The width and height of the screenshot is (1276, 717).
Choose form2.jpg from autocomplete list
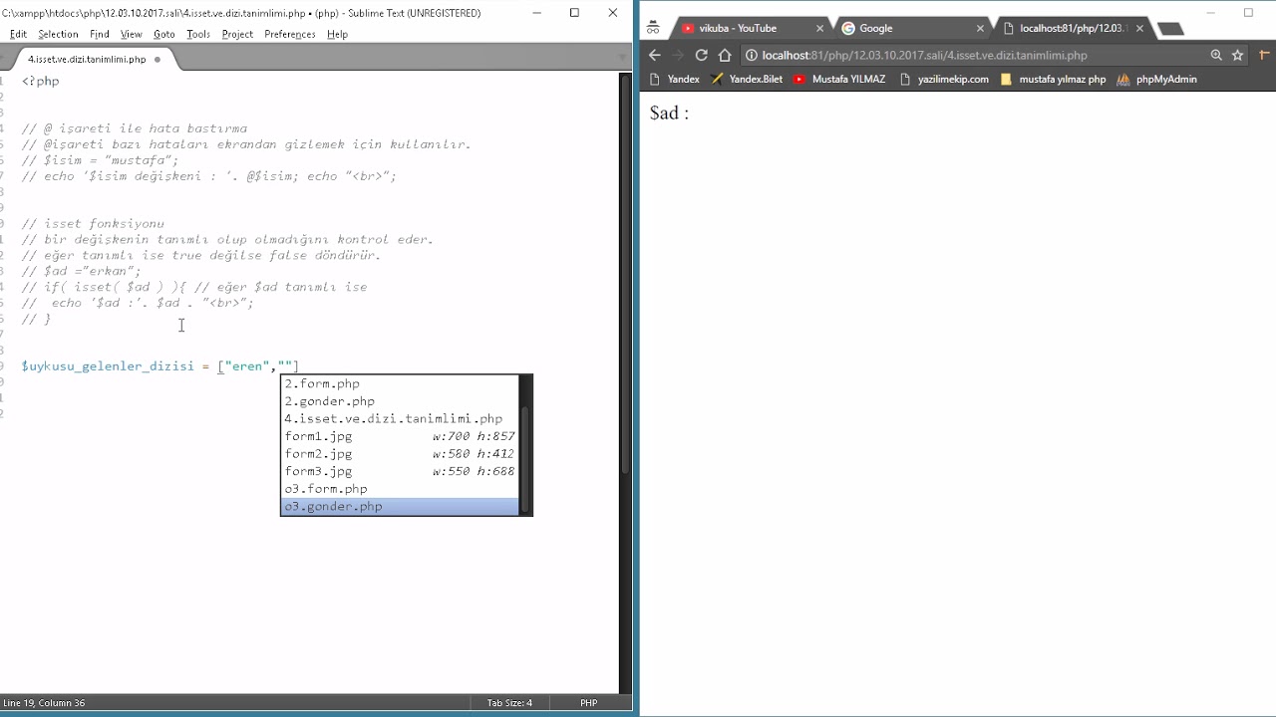(399, 454)
